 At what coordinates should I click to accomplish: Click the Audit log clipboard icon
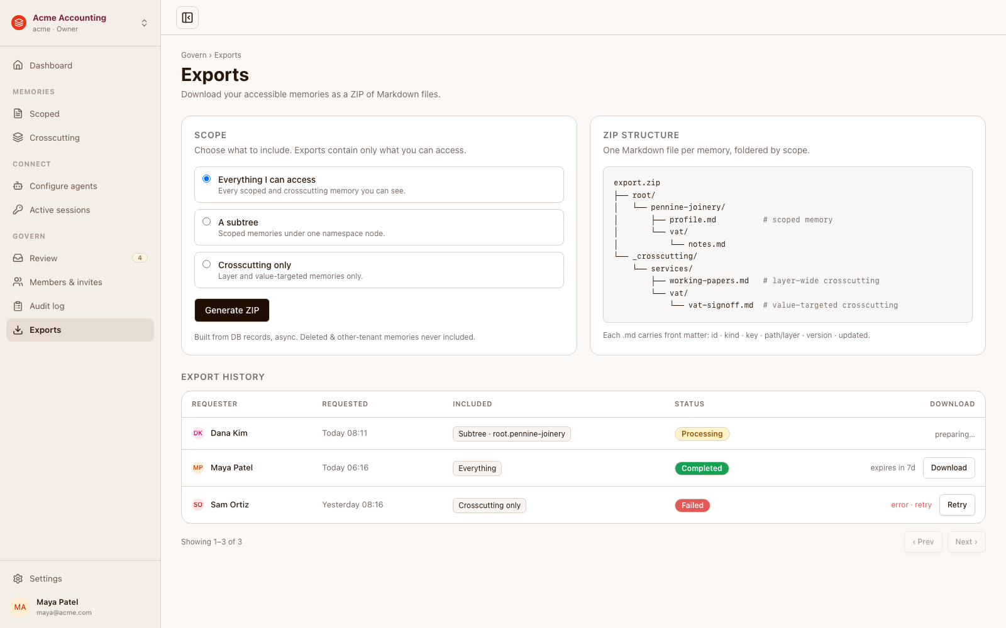[18, 306]
